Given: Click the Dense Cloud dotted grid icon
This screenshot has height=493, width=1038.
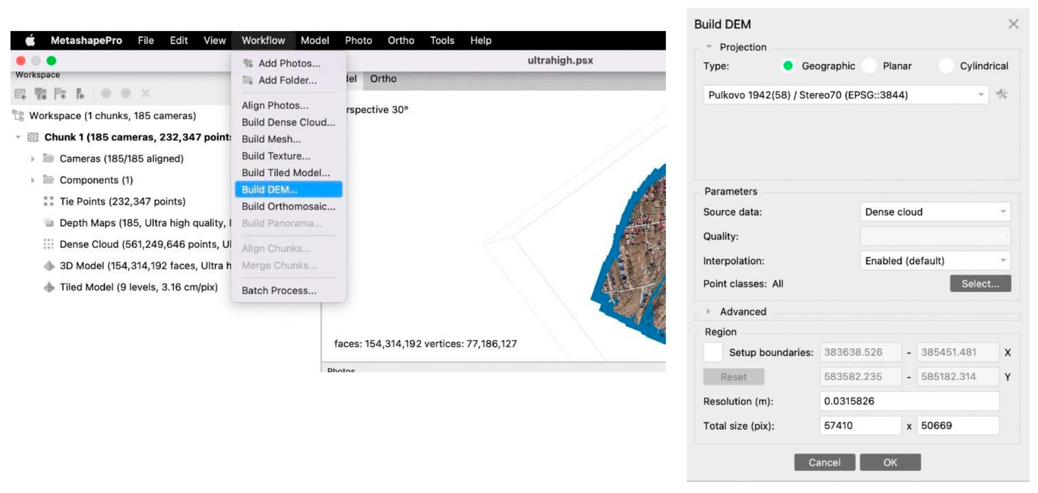Looking at the screenshot, I should [48, 244].
